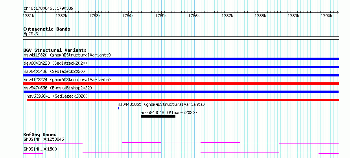Click the 1786k ruler tick
Screen dimensions: 350x158
(194, 16)
